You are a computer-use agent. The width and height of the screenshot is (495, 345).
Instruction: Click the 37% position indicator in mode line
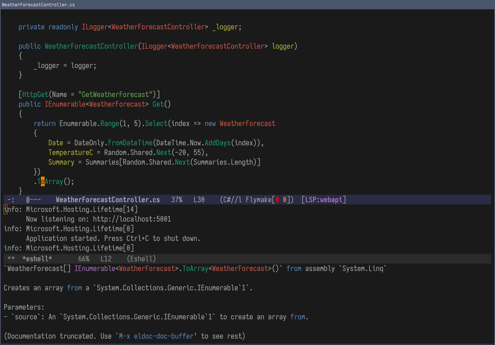coord(177,200)
